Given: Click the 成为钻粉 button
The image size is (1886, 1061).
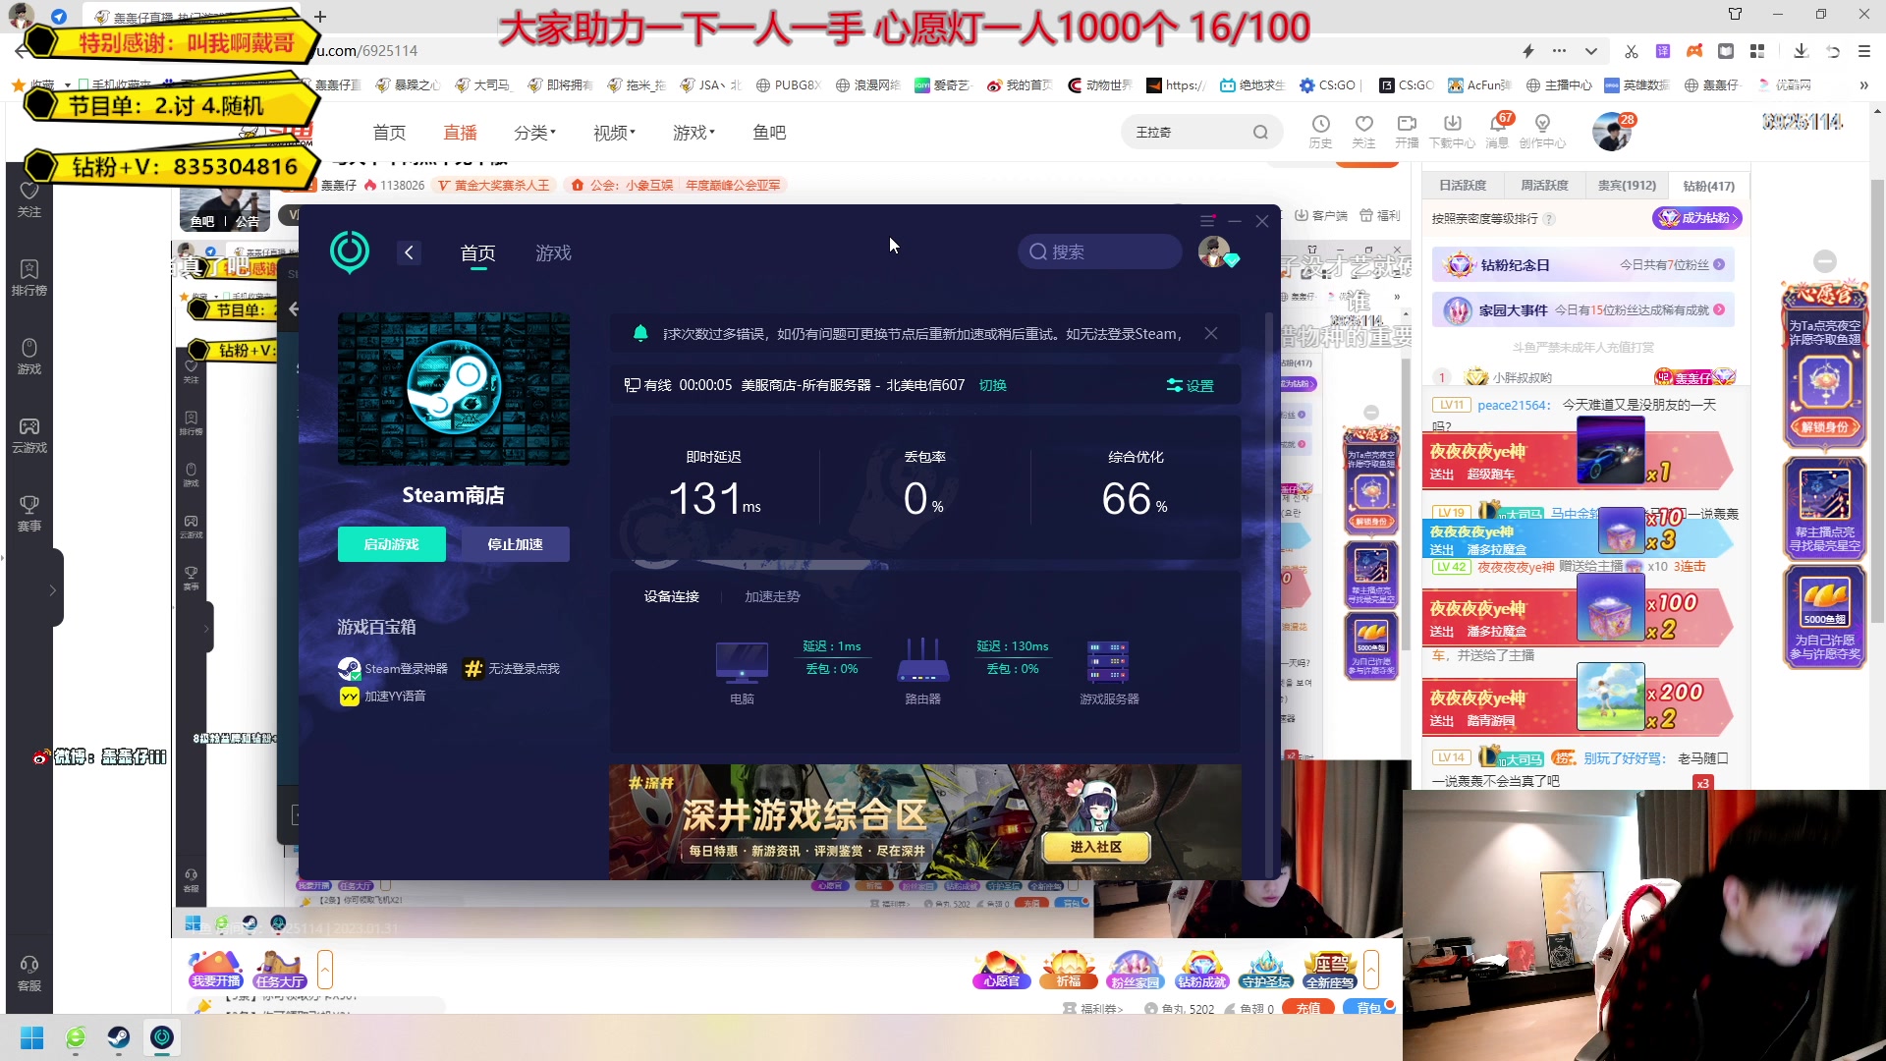Looking at the screenshot, I should [1696, 218].
